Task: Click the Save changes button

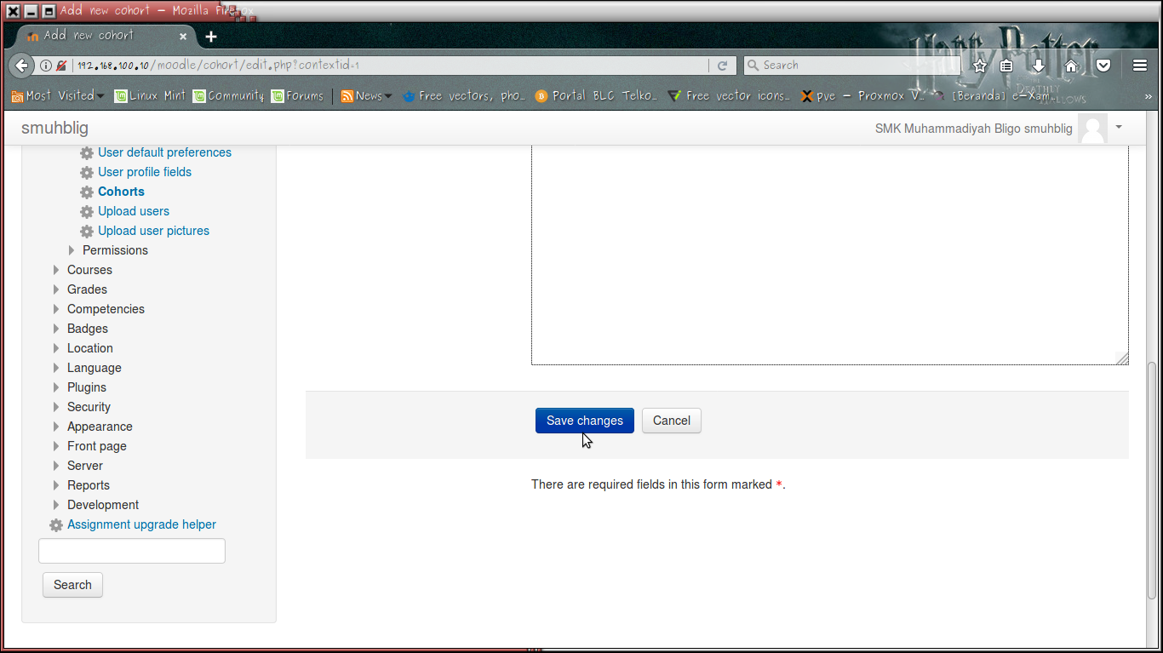Action: click(585, 421)
